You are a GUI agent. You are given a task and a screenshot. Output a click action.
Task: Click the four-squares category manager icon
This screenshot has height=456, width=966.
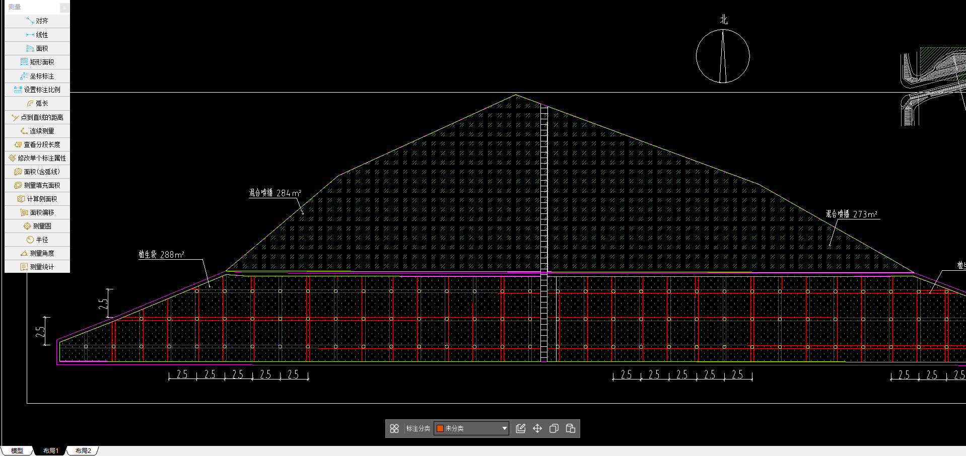[394, 428]
